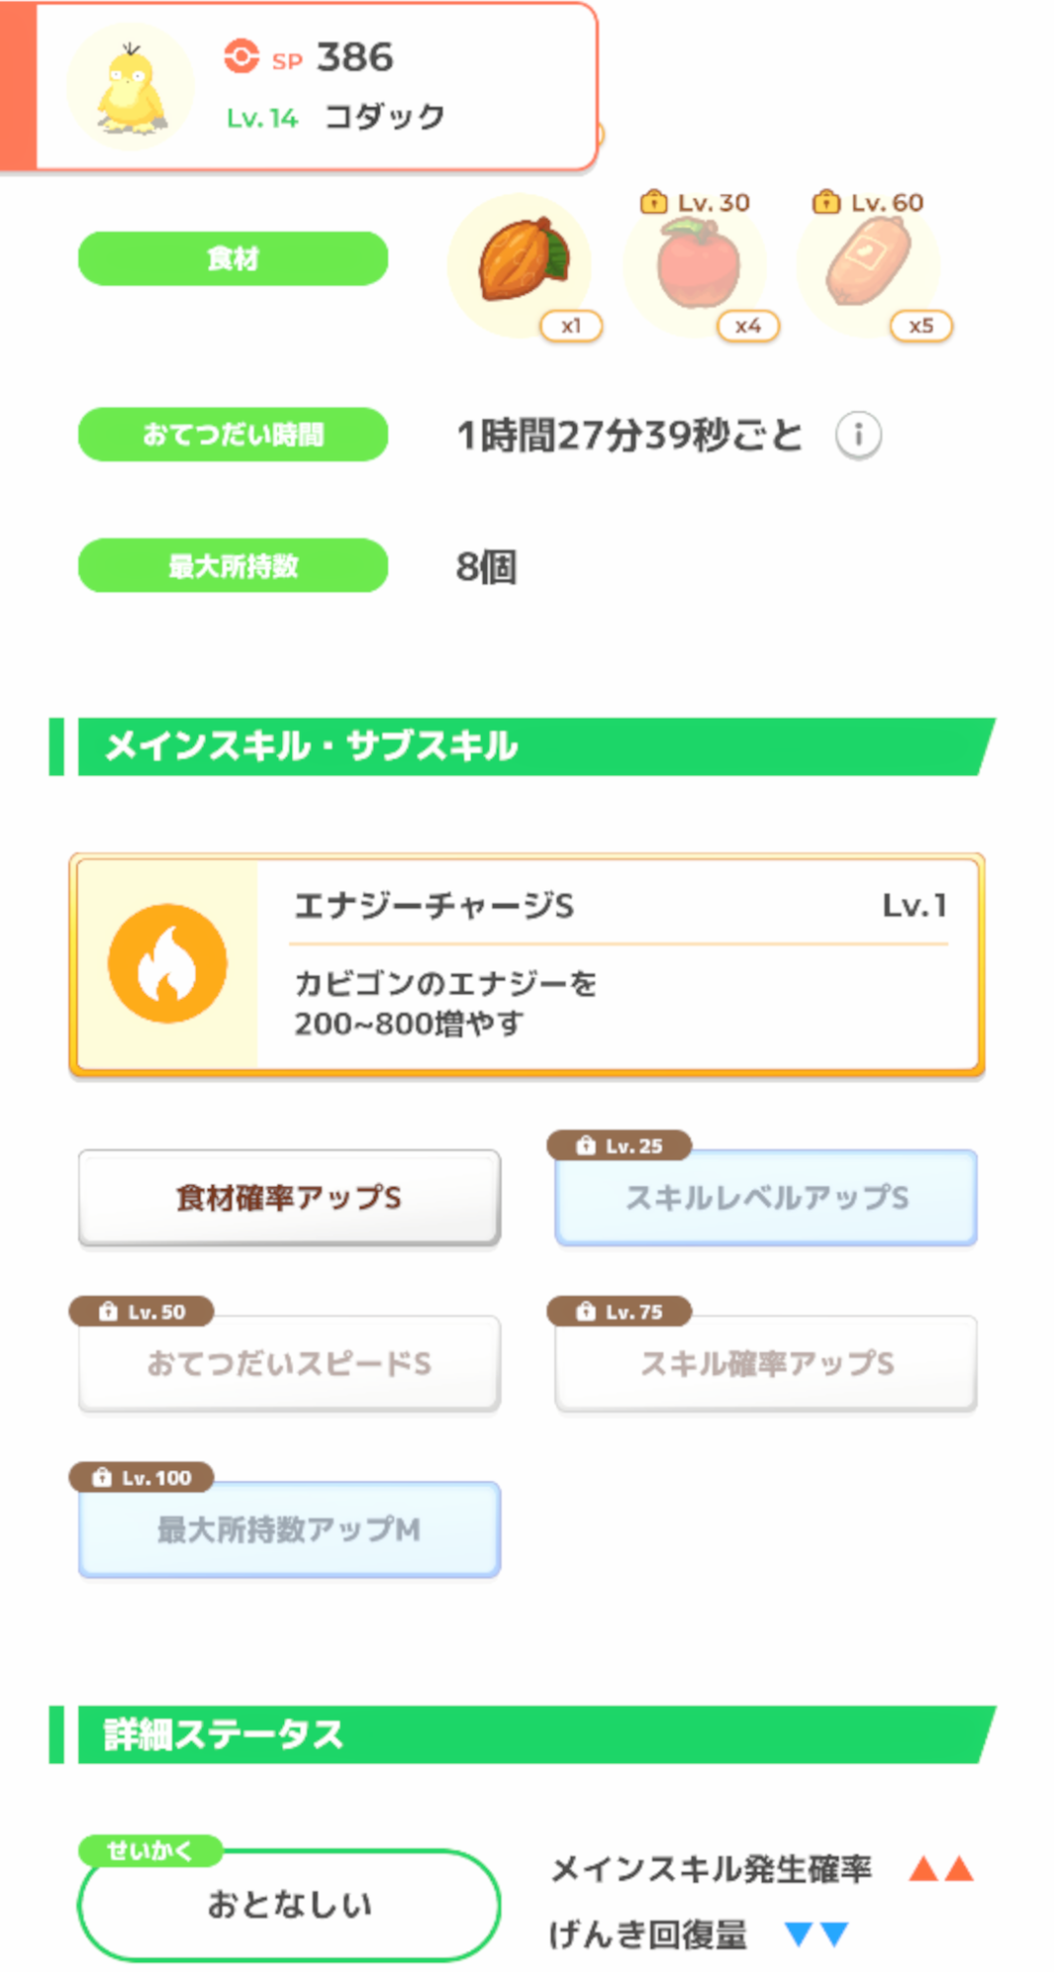The width and height of the screenshot is (1054, 1972).
Task: Tap the 最大所持数 green label
Action: pyautogui.click(x=233, y=566)
